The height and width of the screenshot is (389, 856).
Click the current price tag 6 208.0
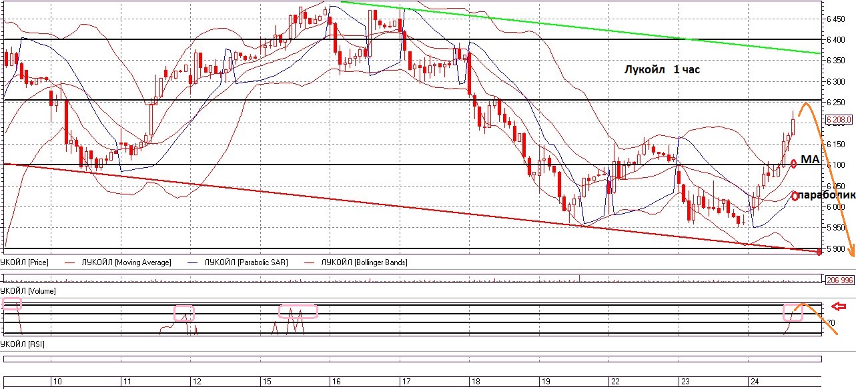tap(840, 120)
